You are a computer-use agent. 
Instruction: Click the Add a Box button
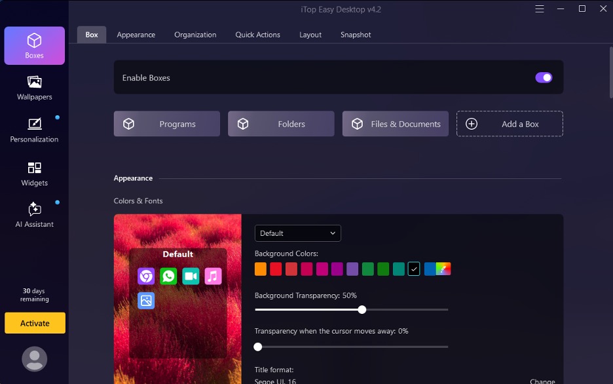[510, 124]
